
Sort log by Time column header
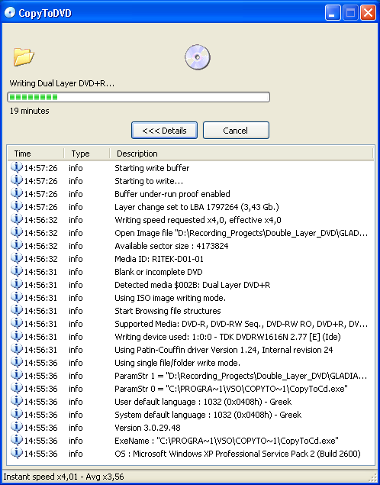[x=36, y=154]
